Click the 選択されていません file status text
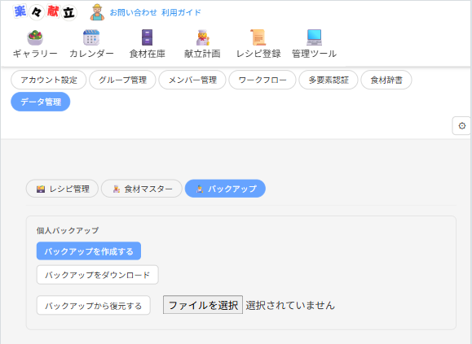 (x=290, y=305)
